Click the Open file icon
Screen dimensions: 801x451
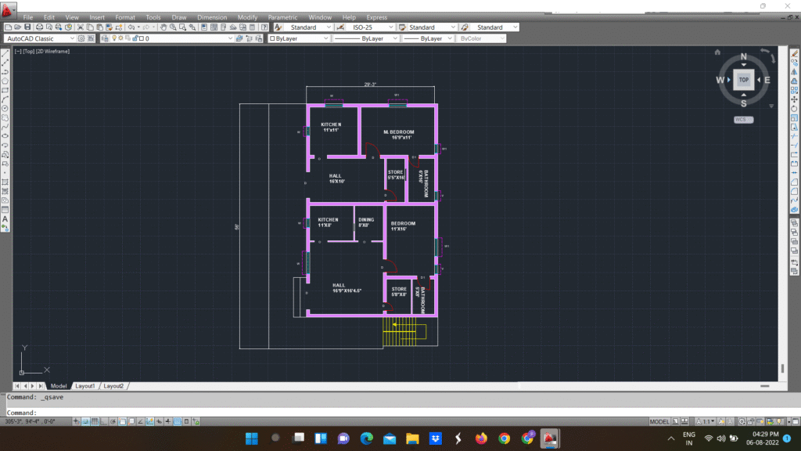18,27
